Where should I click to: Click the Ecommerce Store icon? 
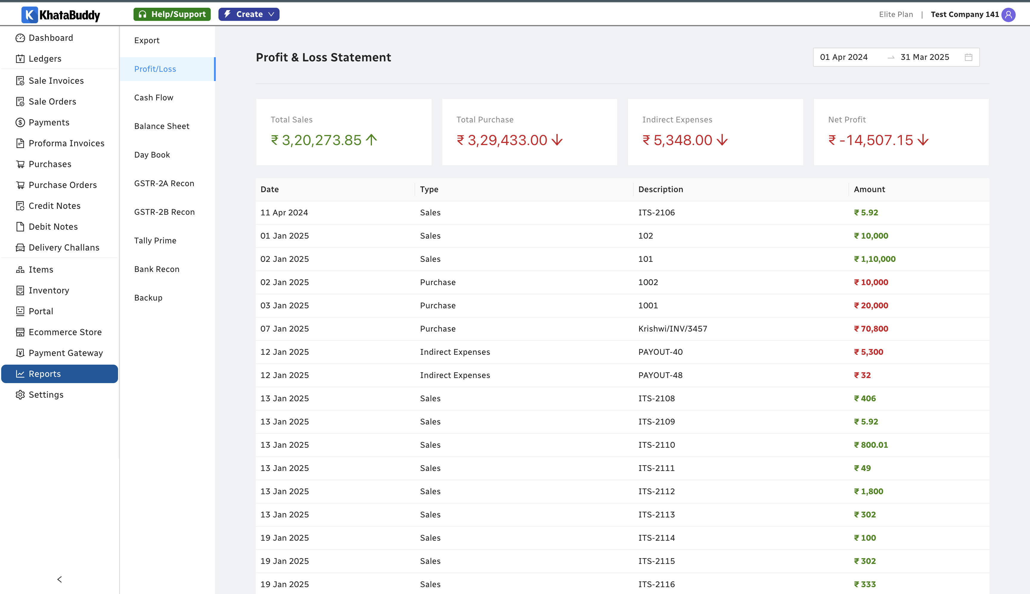(20, 332)
